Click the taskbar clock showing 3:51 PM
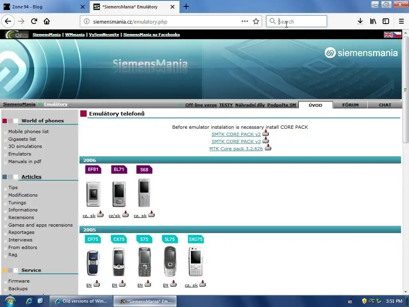Screen dimensions: 409x307 394,301
